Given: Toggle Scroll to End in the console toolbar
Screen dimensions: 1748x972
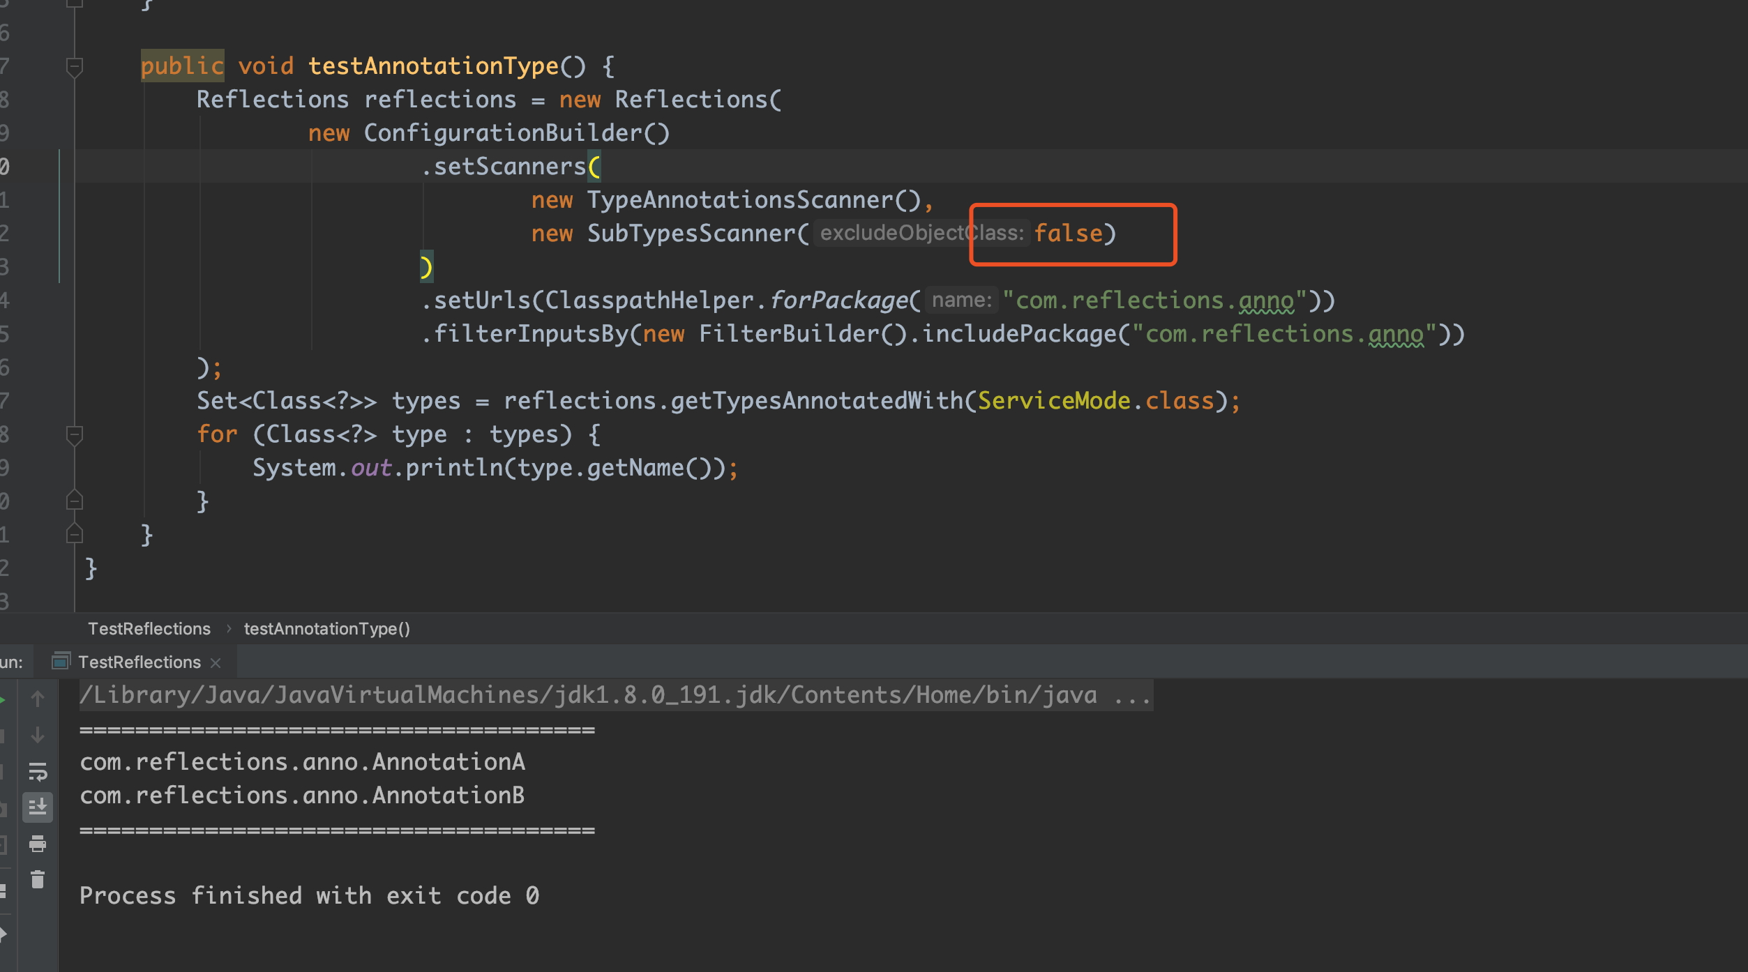Looking at the screenshot, I should click(38, 807).
